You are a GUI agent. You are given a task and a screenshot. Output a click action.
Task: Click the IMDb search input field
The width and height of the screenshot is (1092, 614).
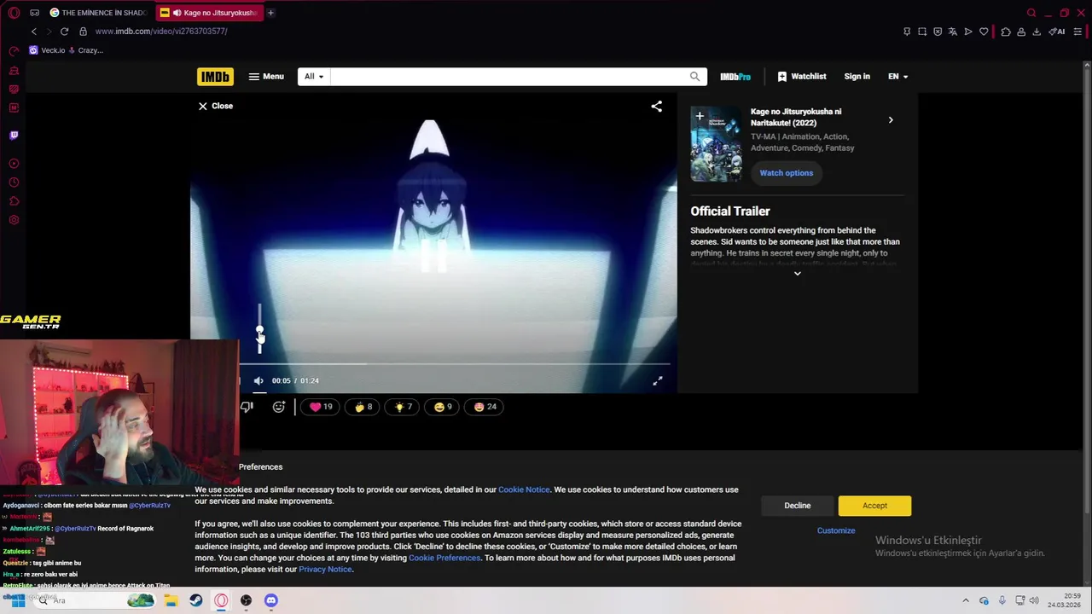[x=507, y=77]
